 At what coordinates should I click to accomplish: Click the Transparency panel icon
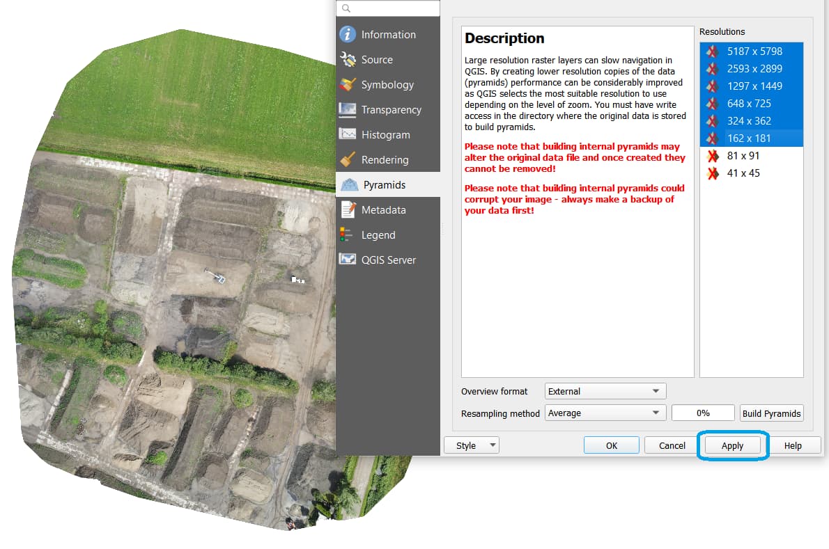(x=347, y=110)
